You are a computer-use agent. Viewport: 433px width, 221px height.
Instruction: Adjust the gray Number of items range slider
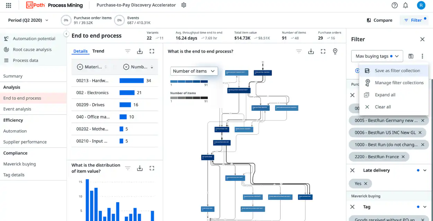click(x=189, y=98)
